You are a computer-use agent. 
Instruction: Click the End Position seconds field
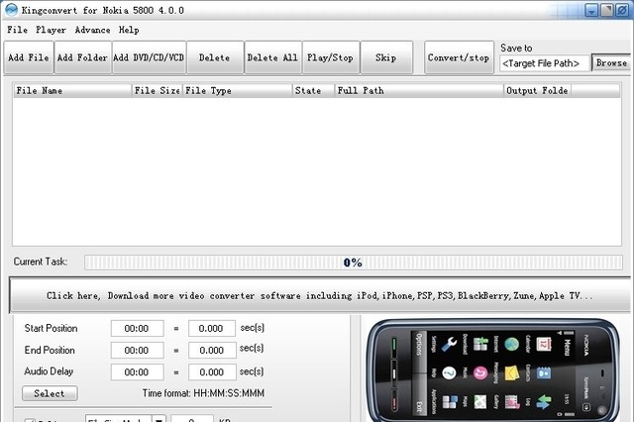[x=212, y=350]
